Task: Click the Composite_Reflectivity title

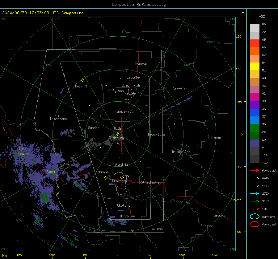Action: [x=139, y=5]
